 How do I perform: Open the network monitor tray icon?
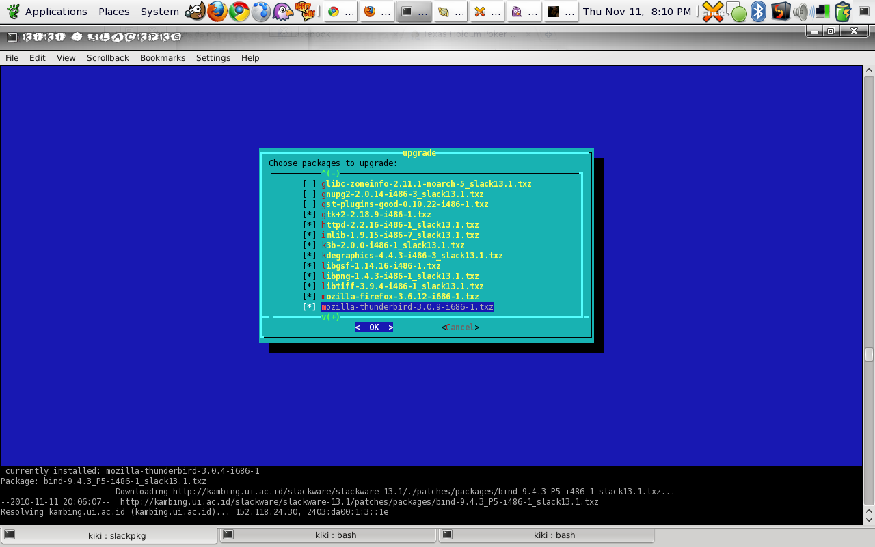coord(822,11)
